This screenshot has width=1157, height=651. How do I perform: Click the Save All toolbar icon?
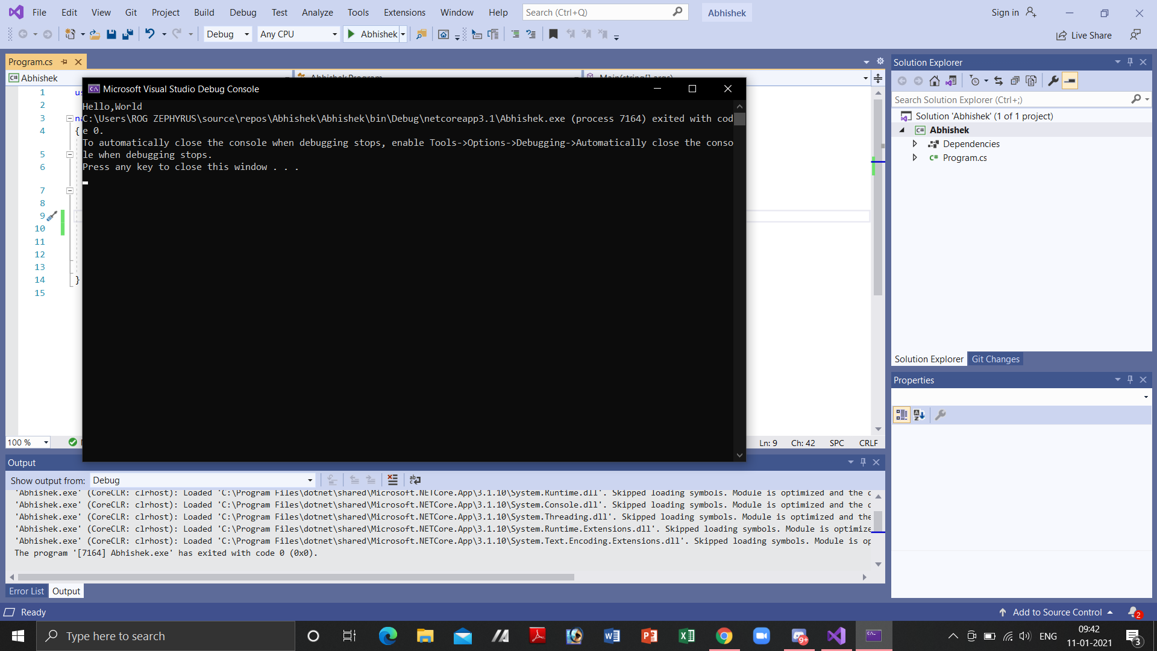127,34
